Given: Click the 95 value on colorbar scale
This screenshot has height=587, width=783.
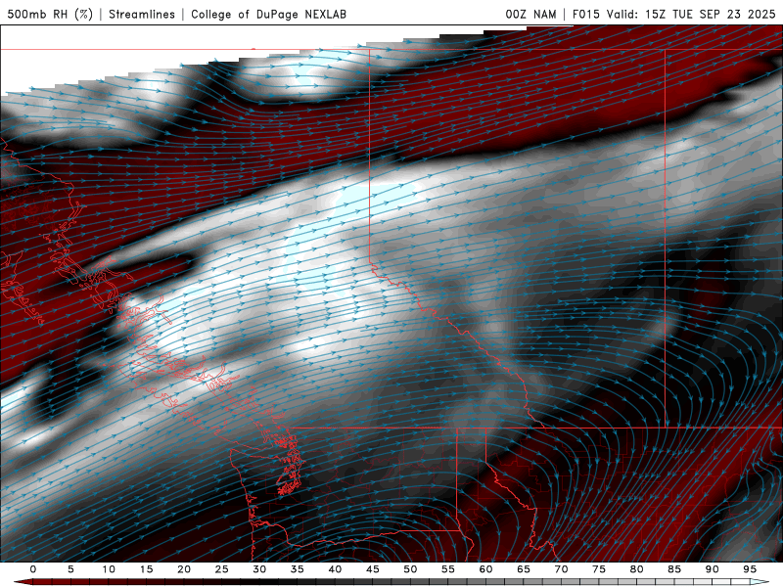Looking at the screenshot, I should coord(750,569).
